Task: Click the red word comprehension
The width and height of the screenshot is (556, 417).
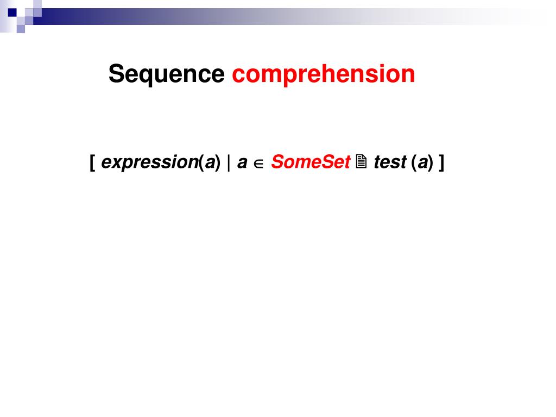Action: (x=324, y=74)
